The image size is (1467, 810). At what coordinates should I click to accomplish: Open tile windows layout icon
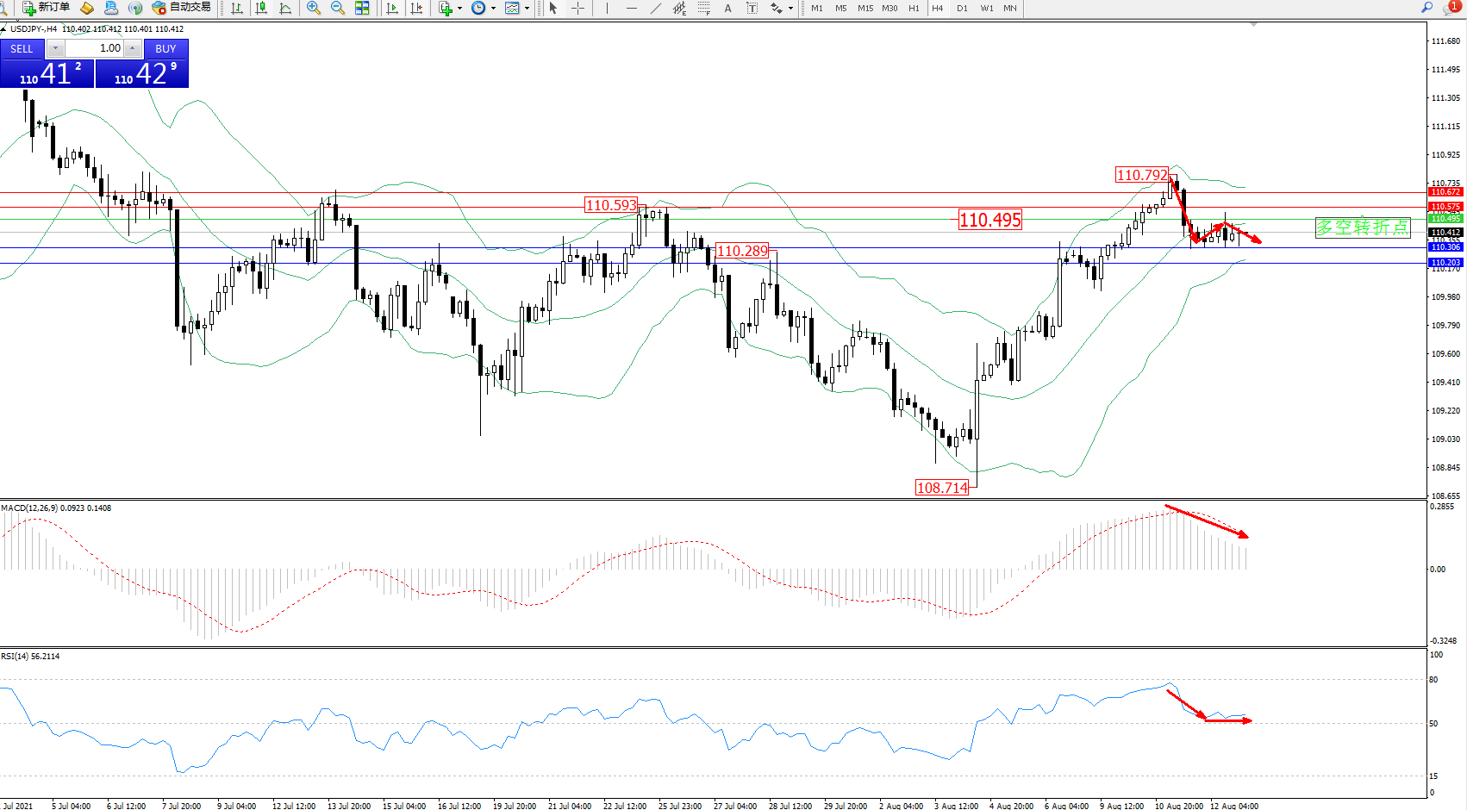click(x=362, y=8)
